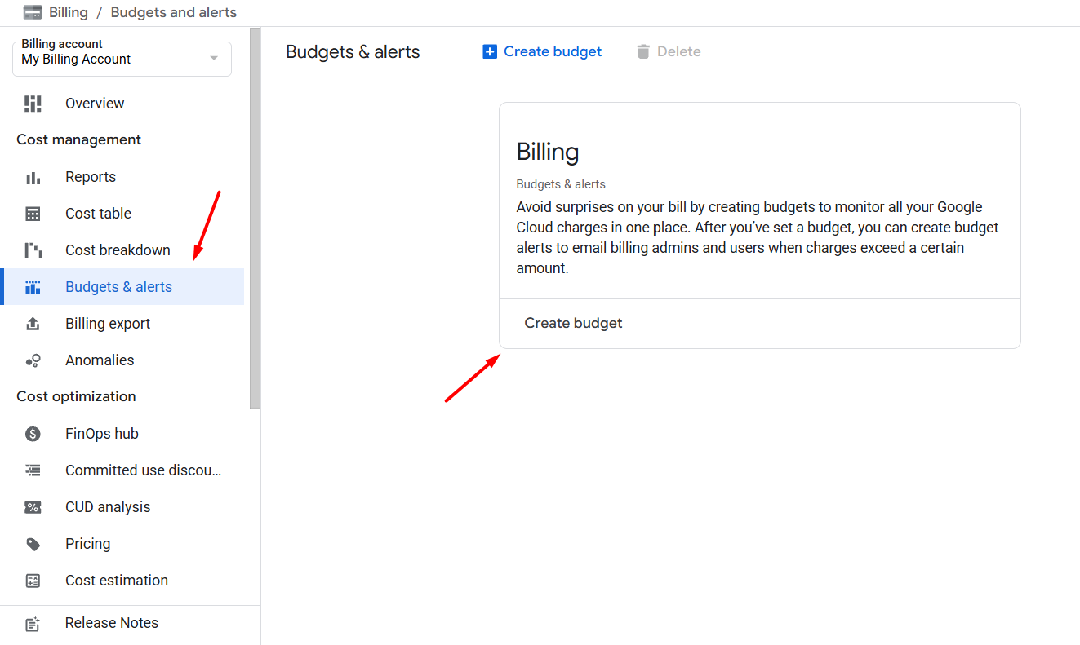The image size is (1080, 645).
Task: Click the Billing export upload icon
Action: pos(32,323)
